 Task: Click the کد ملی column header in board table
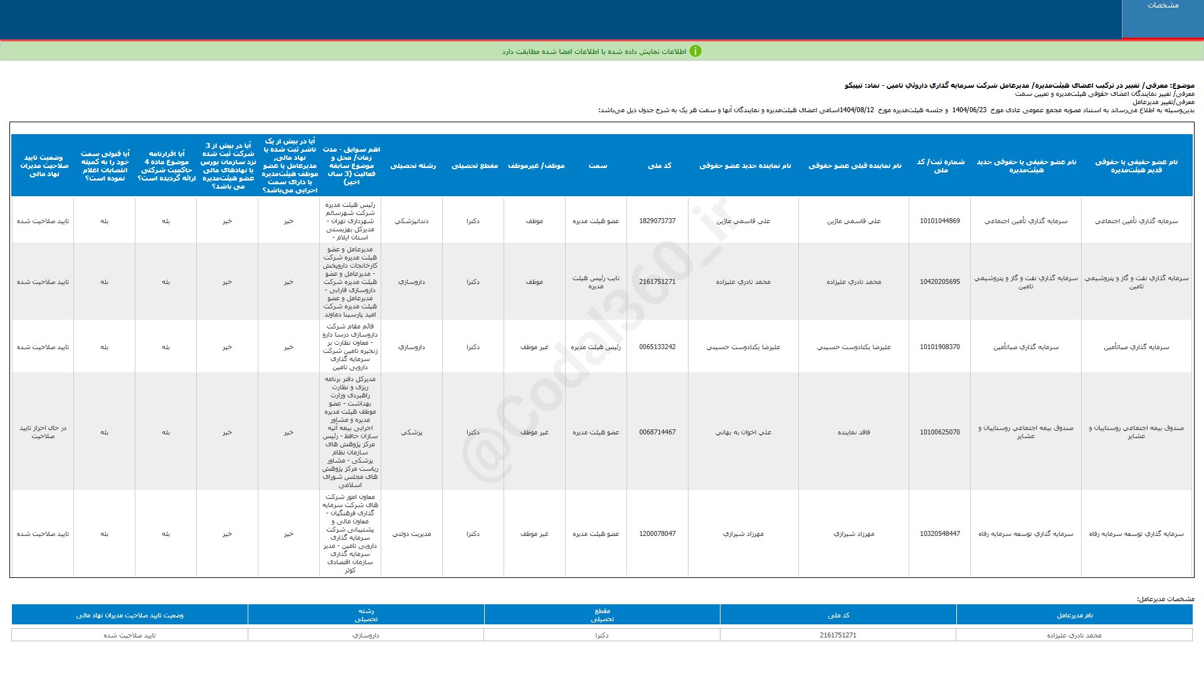tap(658, 165)
